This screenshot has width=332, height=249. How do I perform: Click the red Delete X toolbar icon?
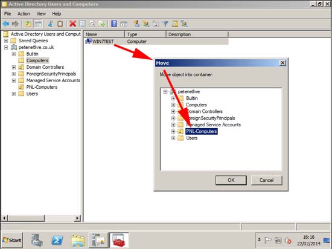pos(72,24)
